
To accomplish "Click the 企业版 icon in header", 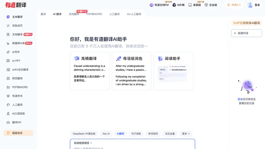I will click(206, 5).
